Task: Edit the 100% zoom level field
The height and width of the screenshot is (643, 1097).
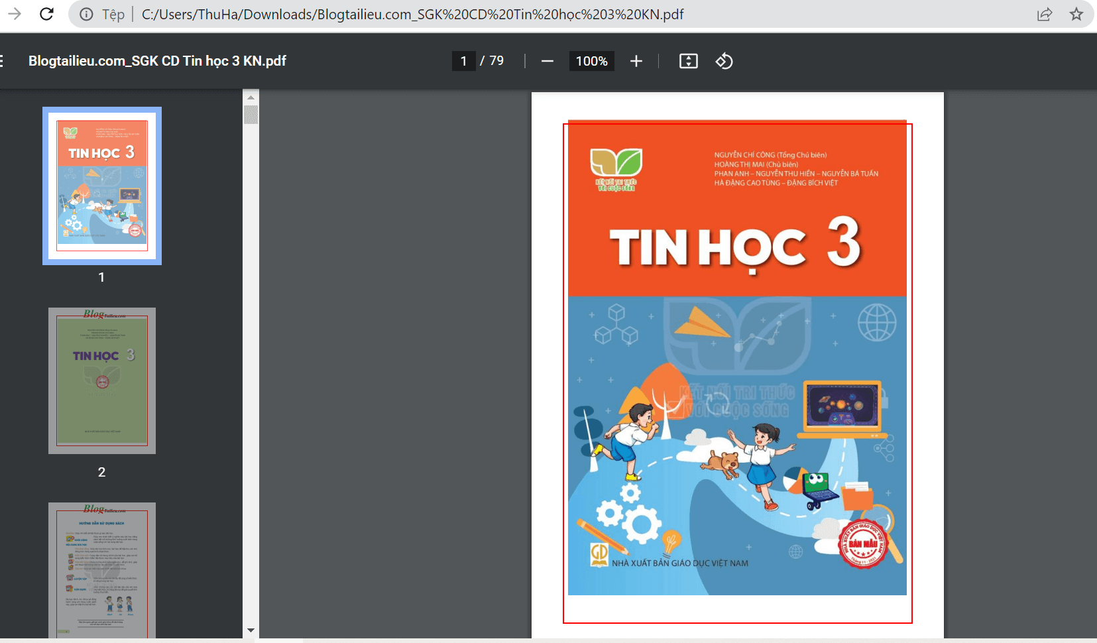Action: tap(591, 61)
